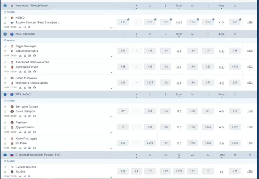Open the list icon for the КЕПКО match
The image size is (259, 179).
29,27
